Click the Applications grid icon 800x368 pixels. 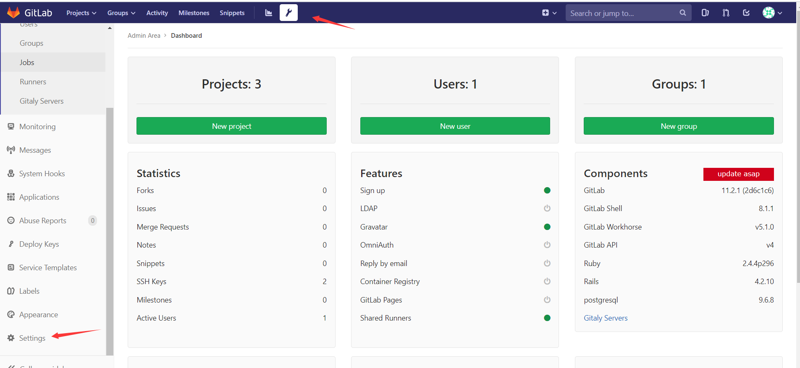tap(11, 197)
